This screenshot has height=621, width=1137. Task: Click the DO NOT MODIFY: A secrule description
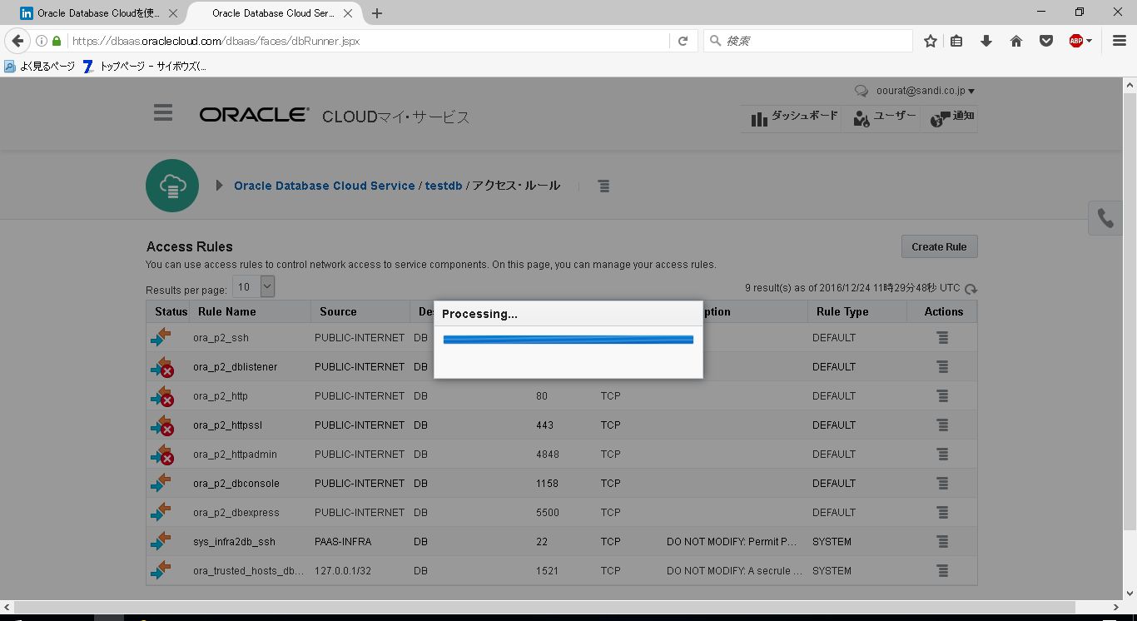734,571
